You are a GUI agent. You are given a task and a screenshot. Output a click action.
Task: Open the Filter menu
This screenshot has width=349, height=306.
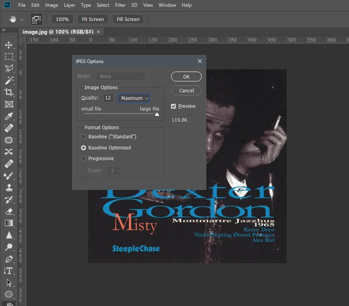tap(120, 5)
